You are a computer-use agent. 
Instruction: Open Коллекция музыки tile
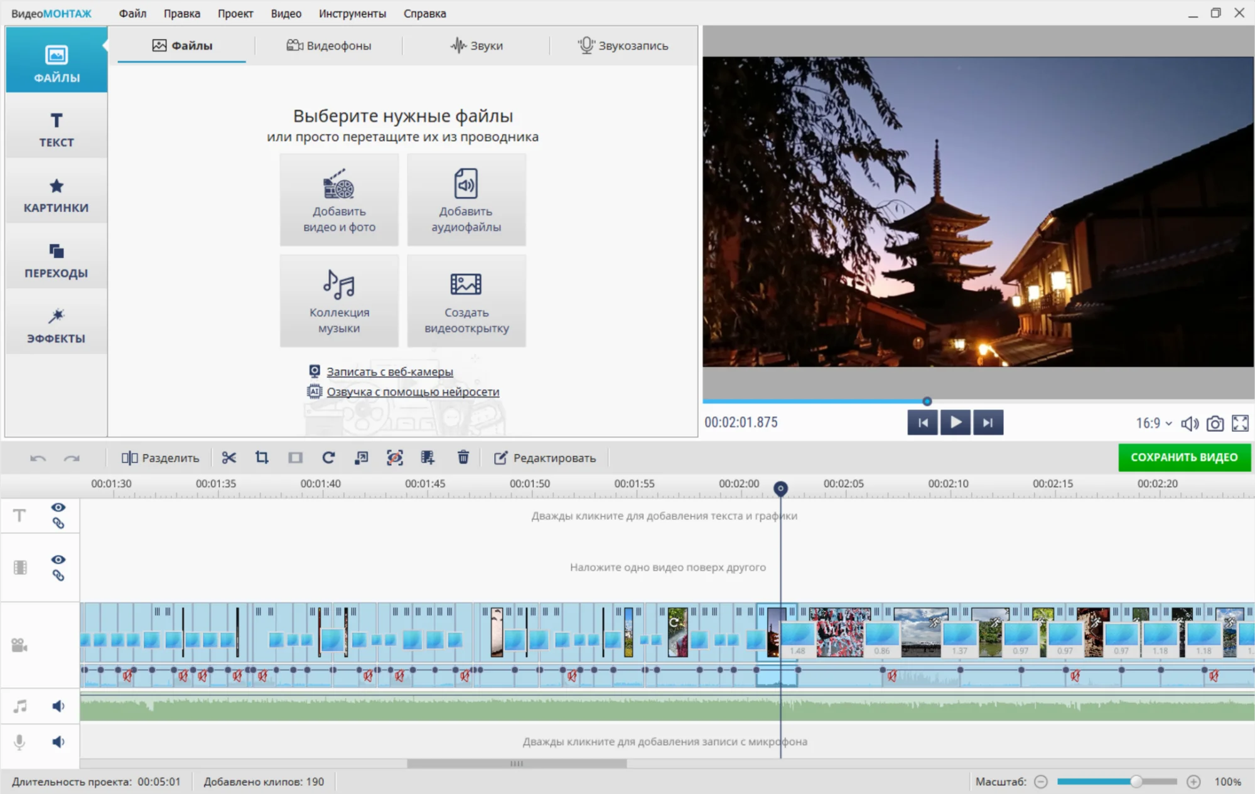click(339, 301)
